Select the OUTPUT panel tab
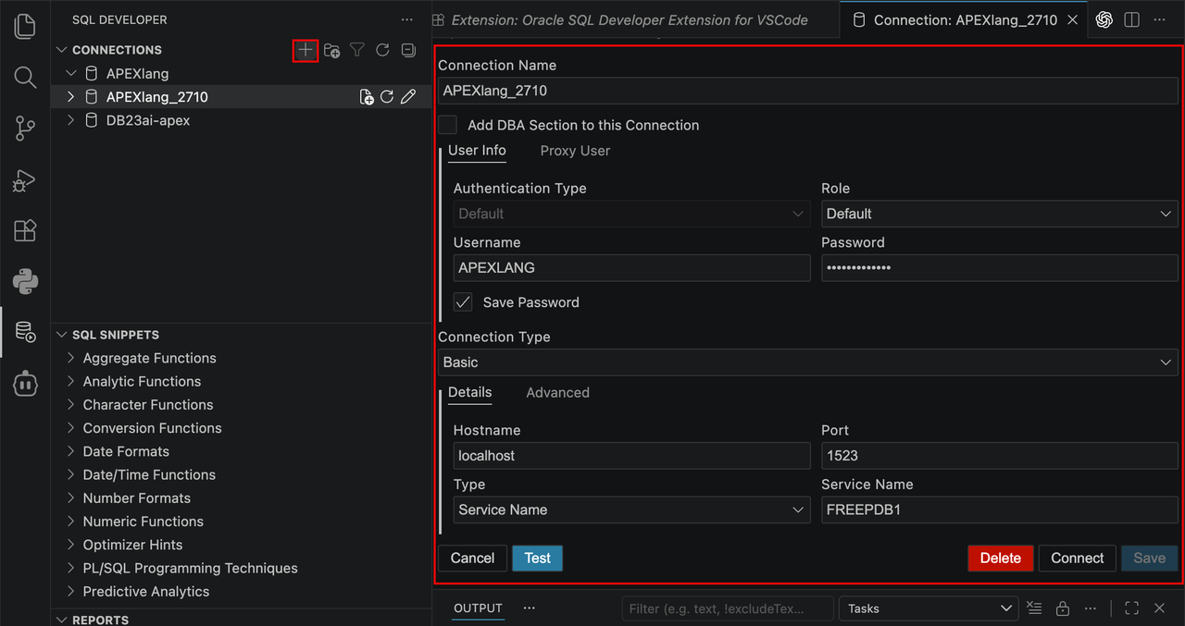 tap(478, 608)
